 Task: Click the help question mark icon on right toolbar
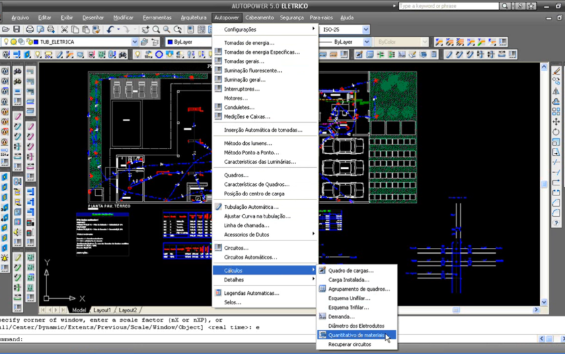click(556, 223)
